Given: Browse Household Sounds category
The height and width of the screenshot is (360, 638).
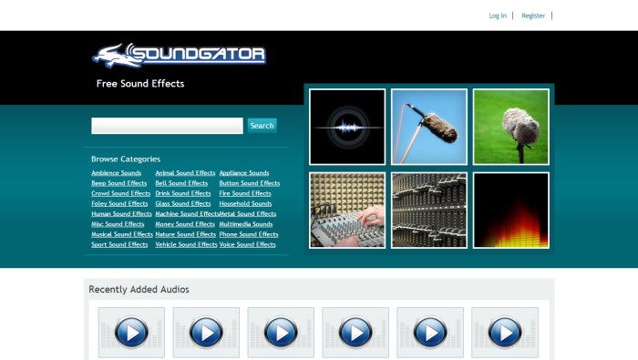Looking at the screenshot, I should pyautogui.click(x=245, y=203).
